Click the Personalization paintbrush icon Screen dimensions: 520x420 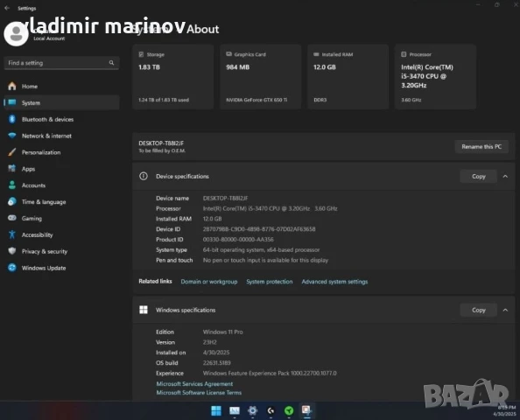coord(12,152)
